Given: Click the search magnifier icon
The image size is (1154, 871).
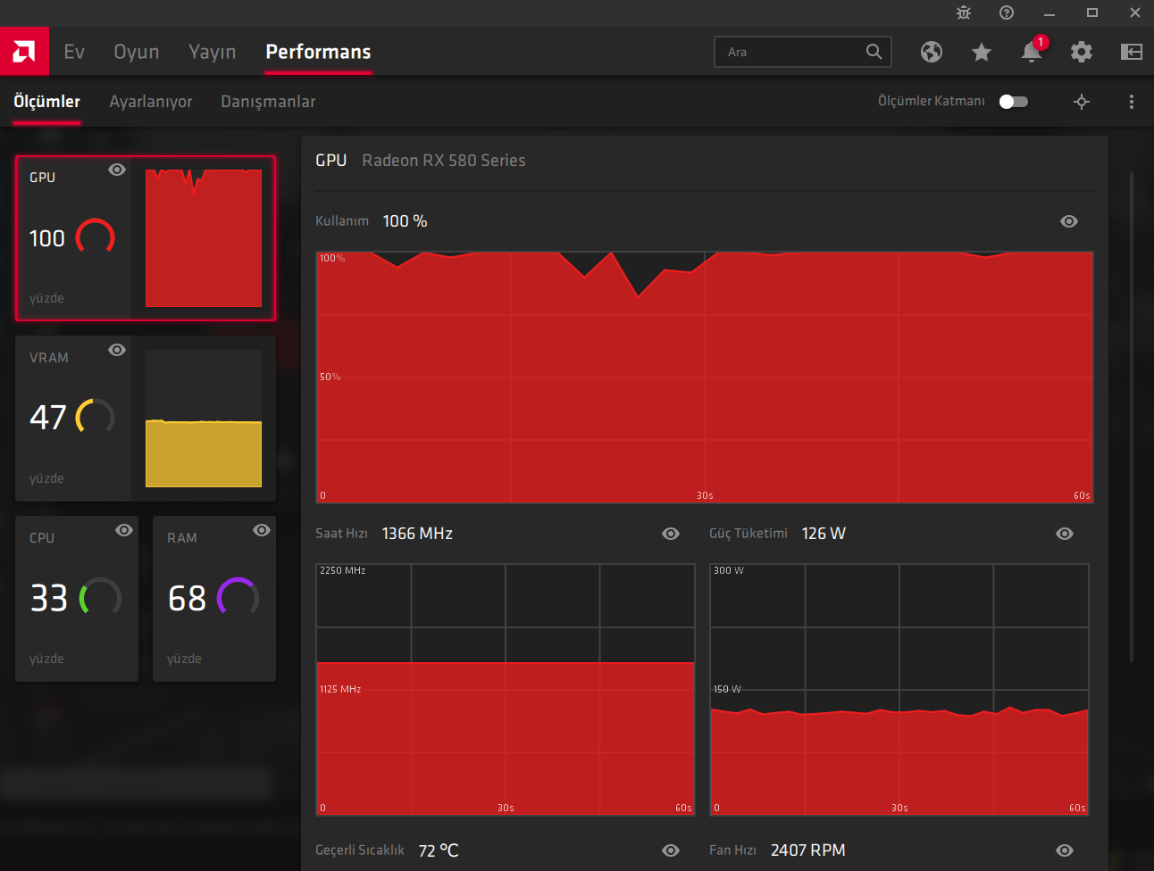Looking at the screenshot, I should (x=874, y=52).
